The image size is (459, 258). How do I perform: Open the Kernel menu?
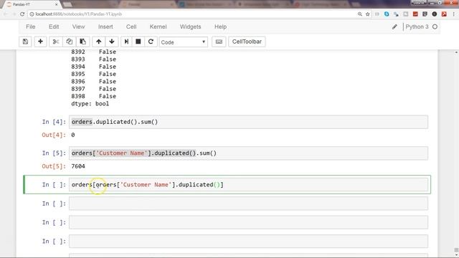click(x=158, y=27)
